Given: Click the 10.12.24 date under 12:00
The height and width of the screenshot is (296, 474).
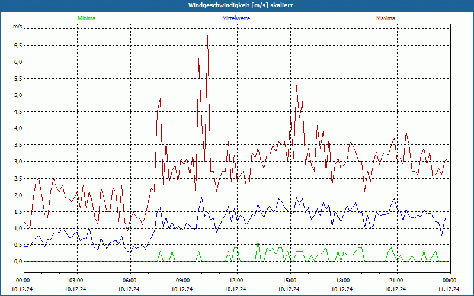Looking at the screenshot, I should click(x=235, y=289).
